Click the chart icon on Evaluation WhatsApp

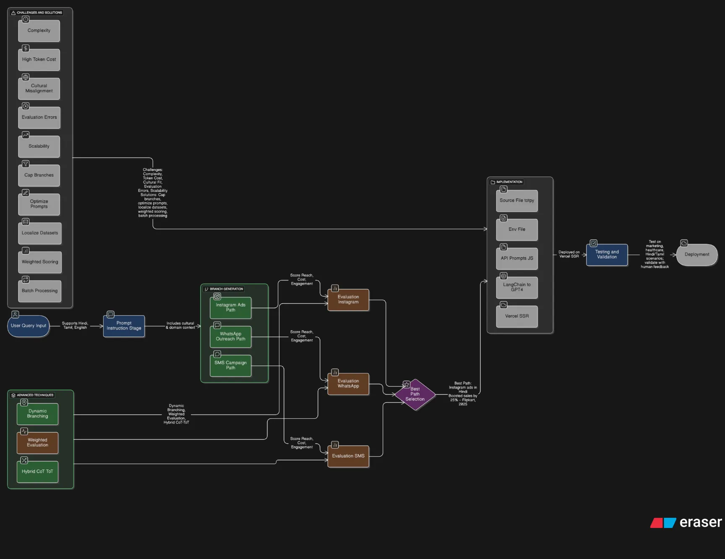click(x=335, y=372)
